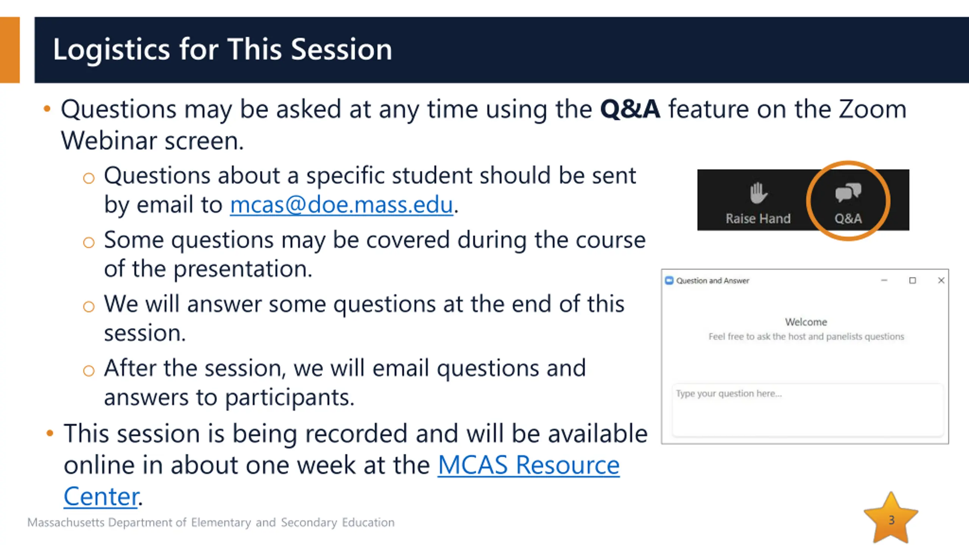Click "Some questions may be covered" sub-bullet
Image resolution: width=969 pixels, height=545 pixels.
pyautogui.click(x=374, y=240)
